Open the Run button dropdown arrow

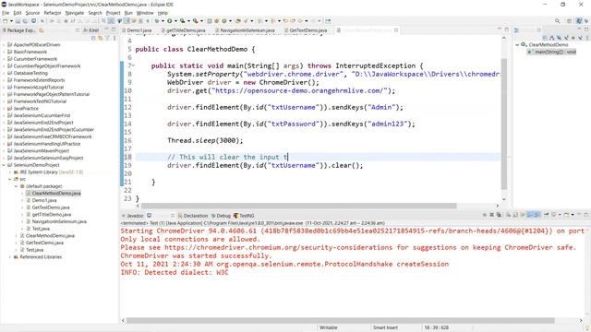point(175,21)
